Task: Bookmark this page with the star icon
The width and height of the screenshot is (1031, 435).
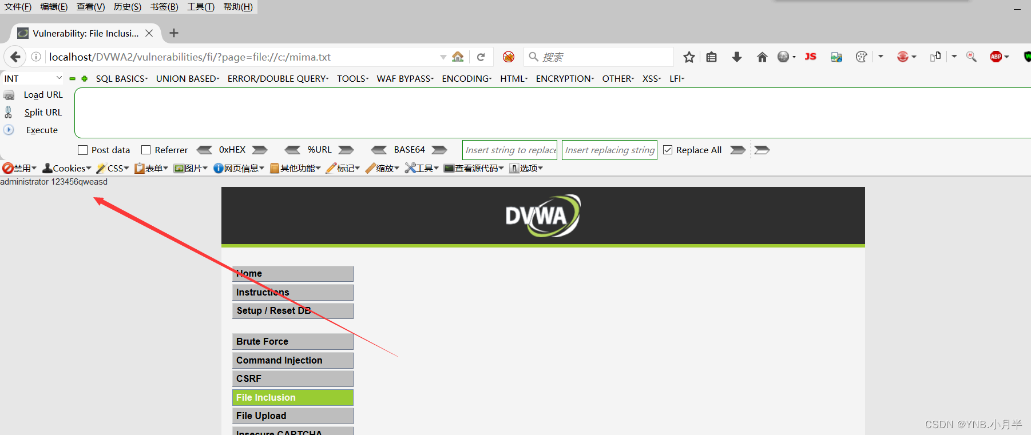Action: 689,57
